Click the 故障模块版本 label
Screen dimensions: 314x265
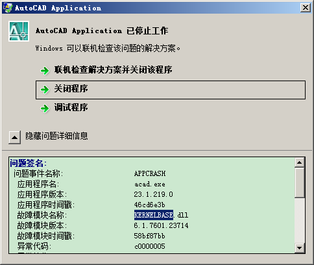[42, 225]
